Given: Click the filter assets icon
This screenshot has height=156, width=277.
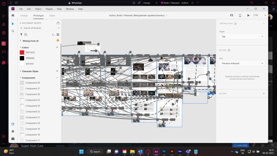Looking at the screenshot, I should tap(21, 34).
